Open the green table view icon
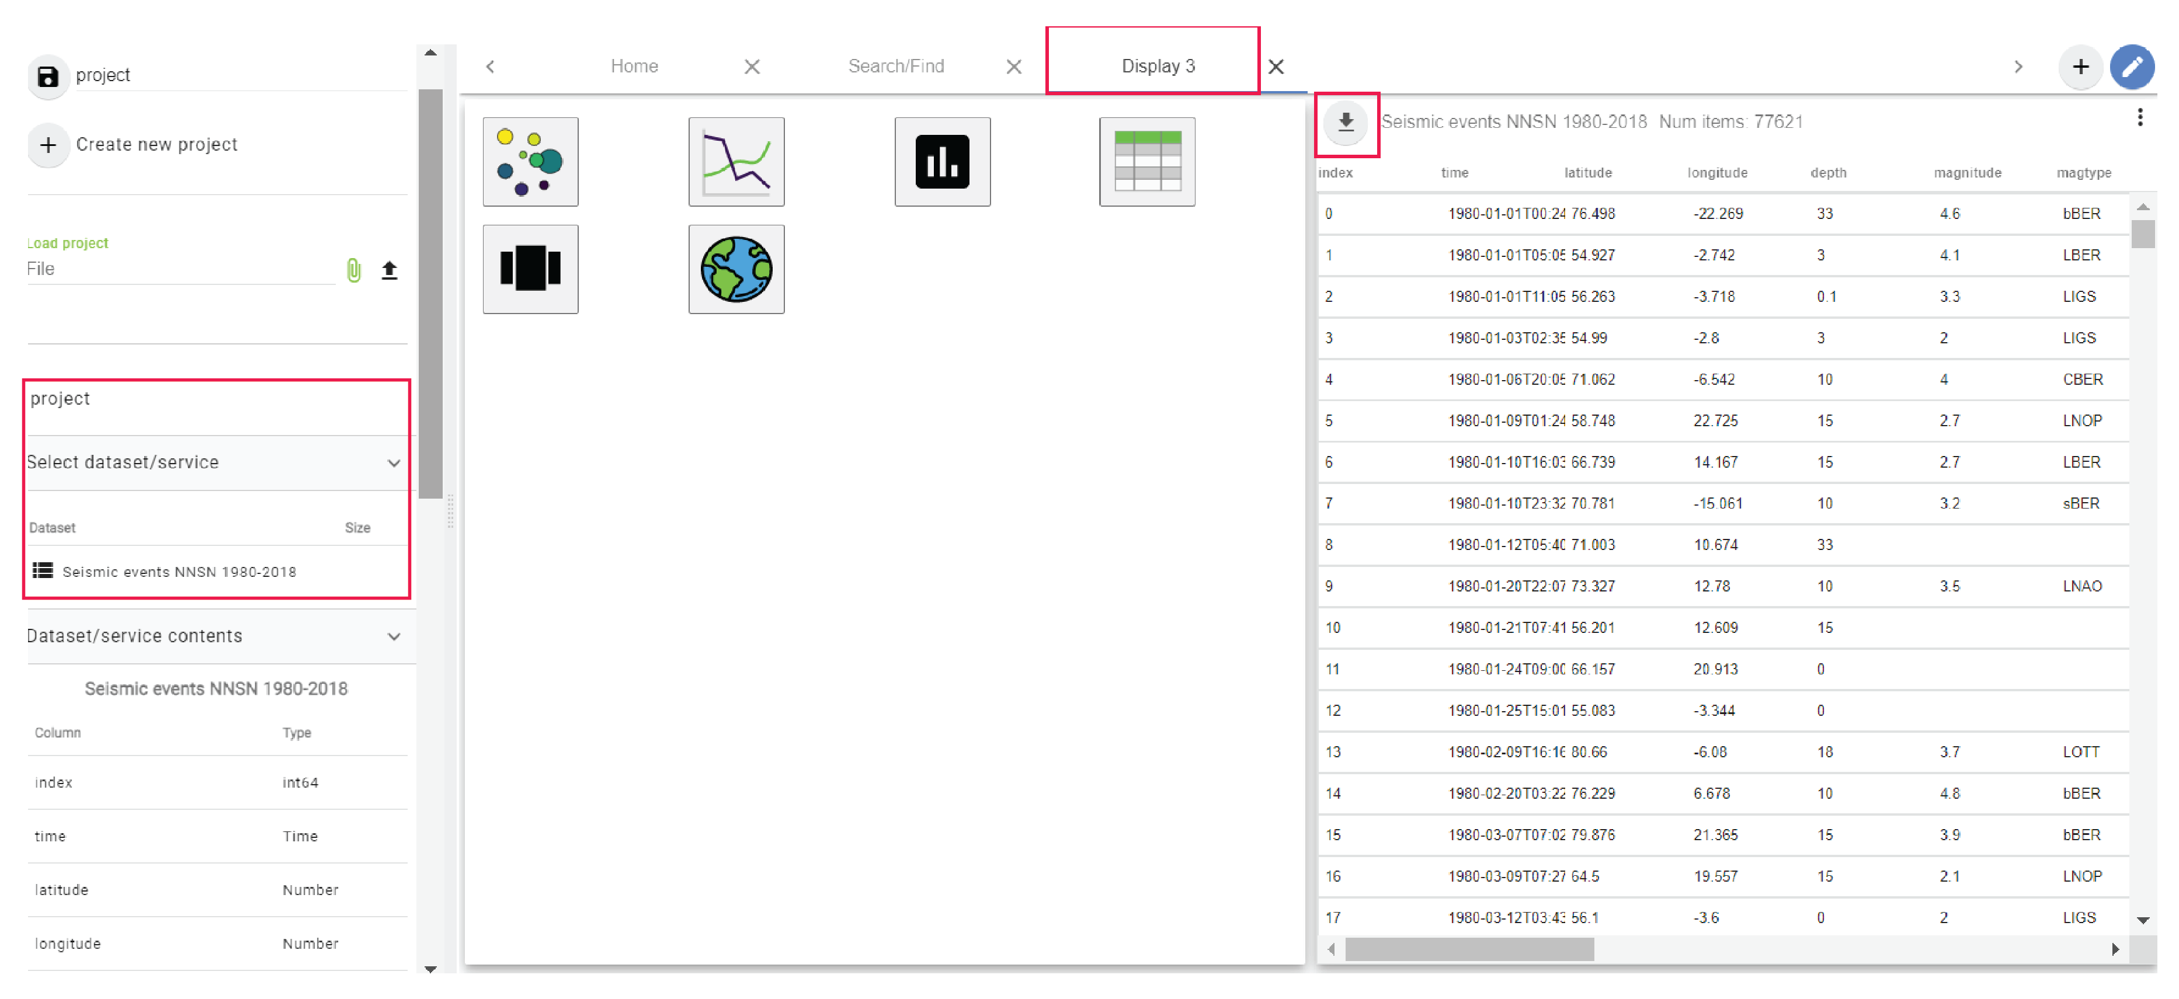Screen dimensions: 2179x999 click(x=1147, y=162)
